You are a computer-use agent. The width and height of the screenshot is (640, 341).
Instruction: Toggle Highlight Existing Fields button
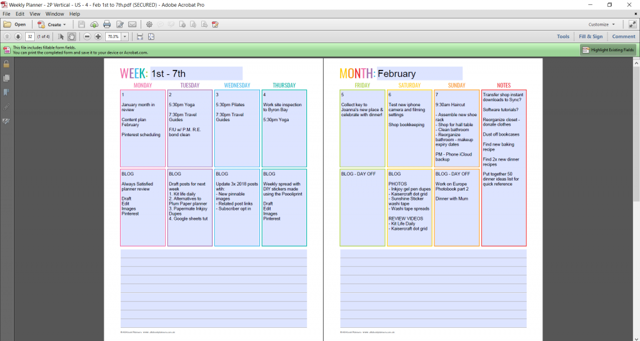tap(608, 50)
